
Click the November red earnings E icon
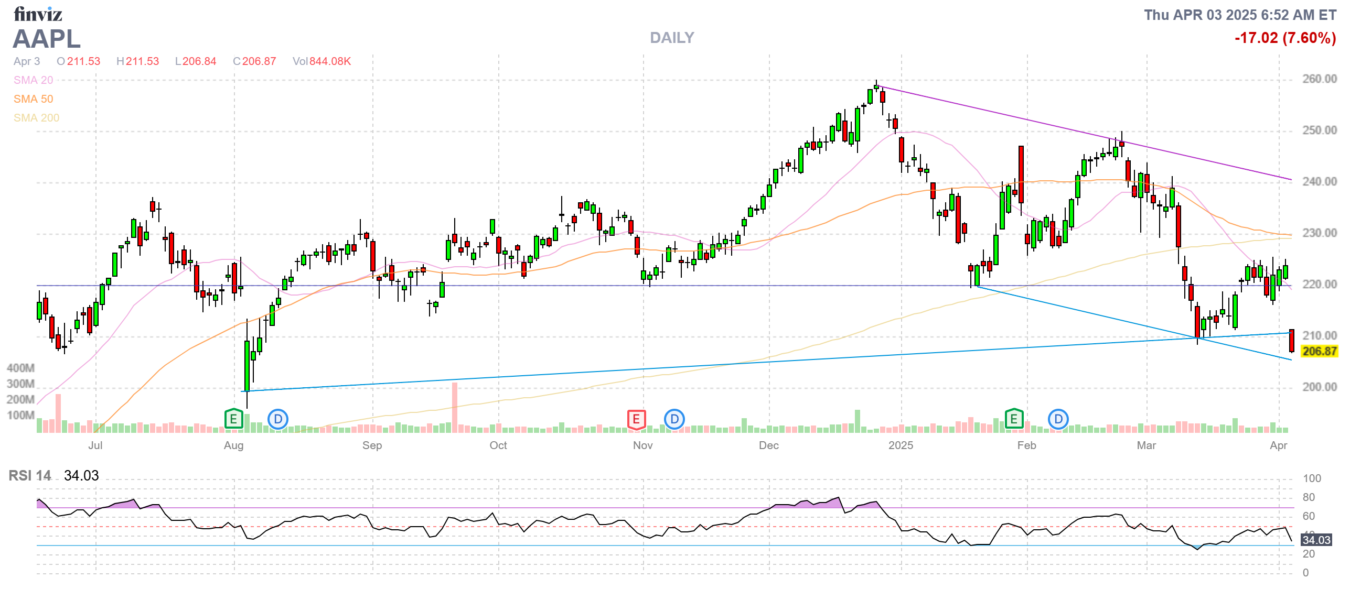coord(636,419)
